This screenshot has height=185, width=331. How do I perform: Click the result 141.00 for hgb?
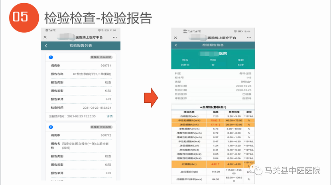click(215, 172)
